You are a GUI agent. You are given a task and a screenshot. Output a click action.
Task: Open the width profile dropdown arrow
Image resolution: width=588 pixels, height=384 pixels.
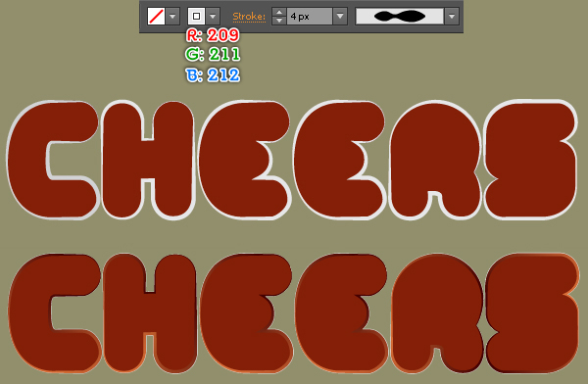point(452,17)
